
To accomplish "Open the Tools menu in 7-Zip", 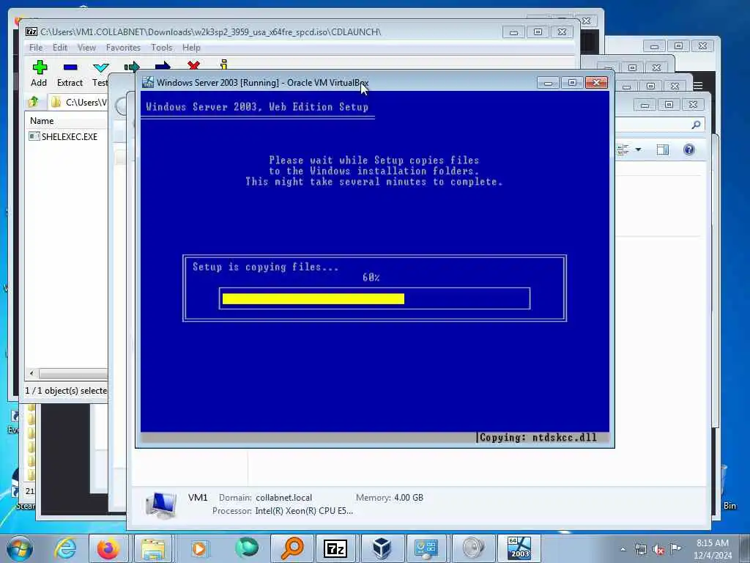I will tap(162, 48).
